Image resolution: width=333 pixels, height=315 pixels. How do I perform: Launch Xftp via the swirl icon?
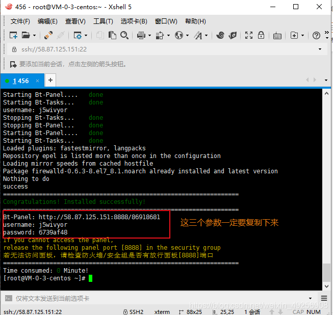pos(220,35)
